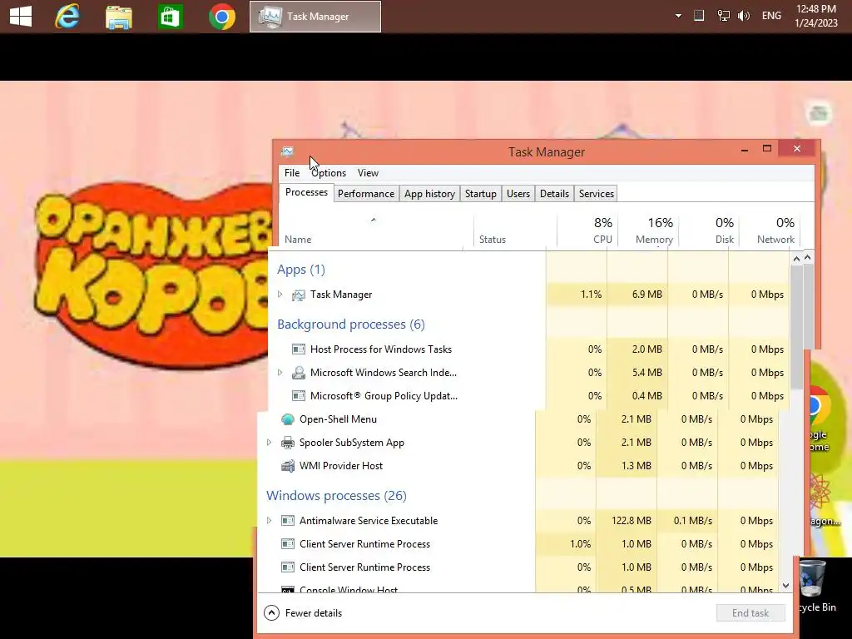Image resolution: width=852 pixels, height=639 pixels.
Task: Click the Task Manager process icon
Action: pyautogui.click(x=299, y=295)
